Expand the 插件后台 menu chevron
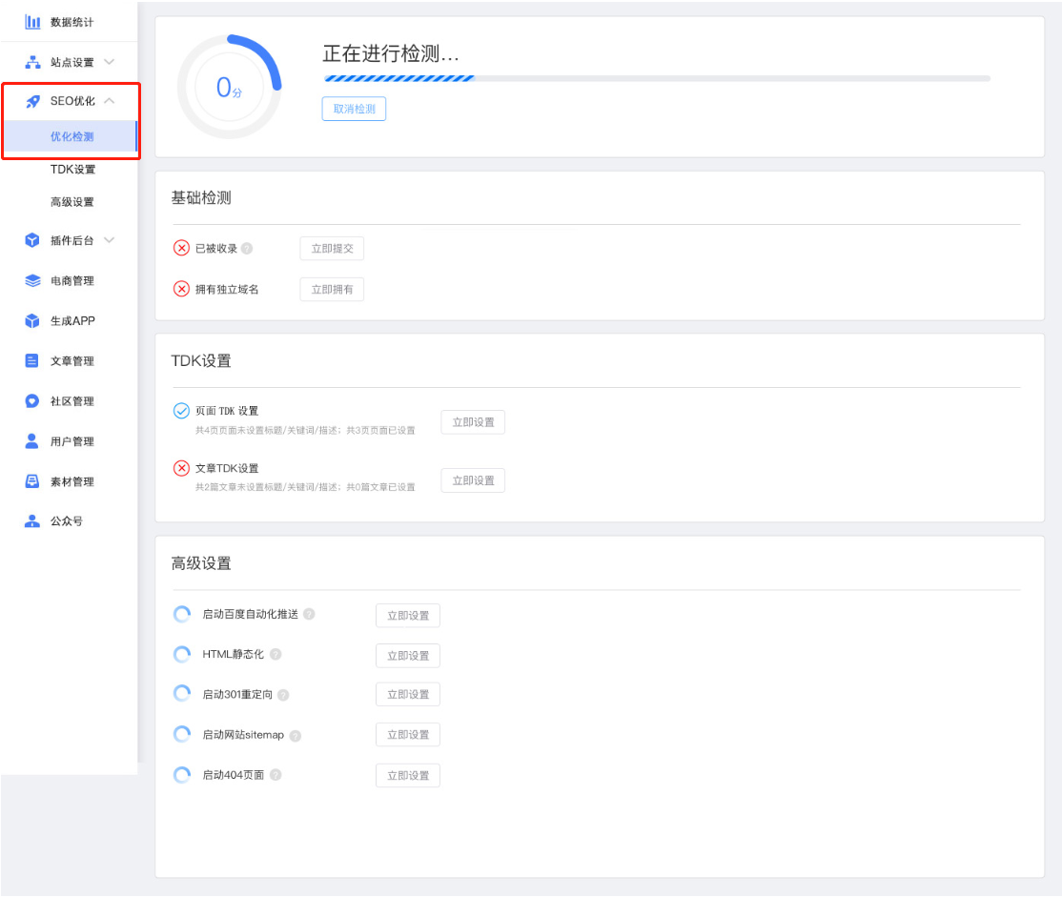The height and width of the screenshot is (897, 1062). tap(109, 240)
